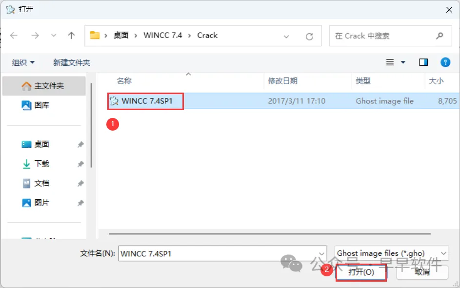Click the Ghost image file type cell
Screen dimensions: 460x288
384,101
